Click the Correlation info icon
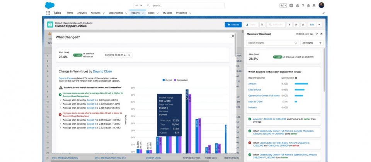The width and height of the screenshot is (371, 162). tap(296, 78)
